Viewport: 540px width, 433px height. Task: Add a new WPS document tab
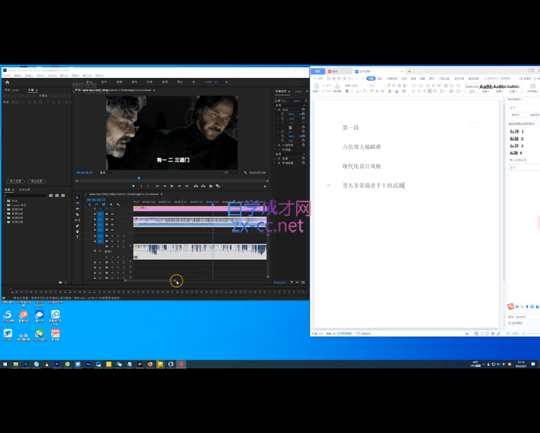click(x=409, y=71)
